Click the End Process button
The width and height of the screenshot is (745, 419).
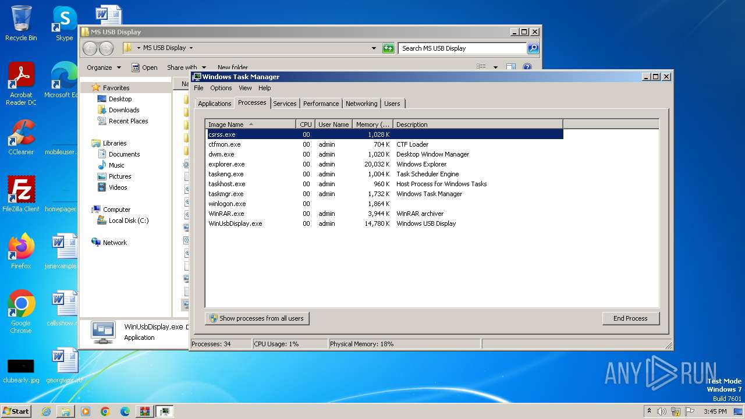pos(630,318)
